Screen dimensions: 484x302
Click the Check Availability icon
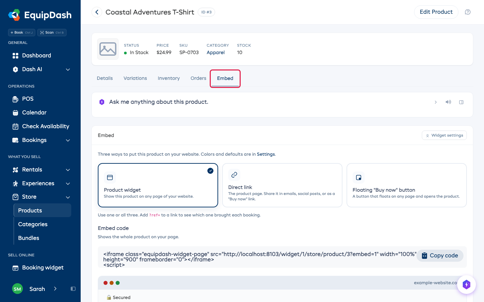pyautogui.click(x=15, y=127)
